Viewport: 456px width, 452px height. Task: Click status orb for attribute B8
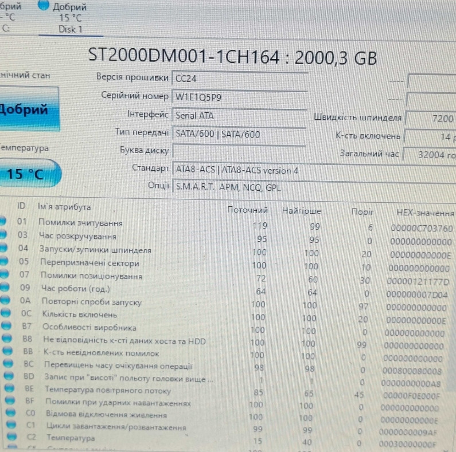click(x=7, y=338)
